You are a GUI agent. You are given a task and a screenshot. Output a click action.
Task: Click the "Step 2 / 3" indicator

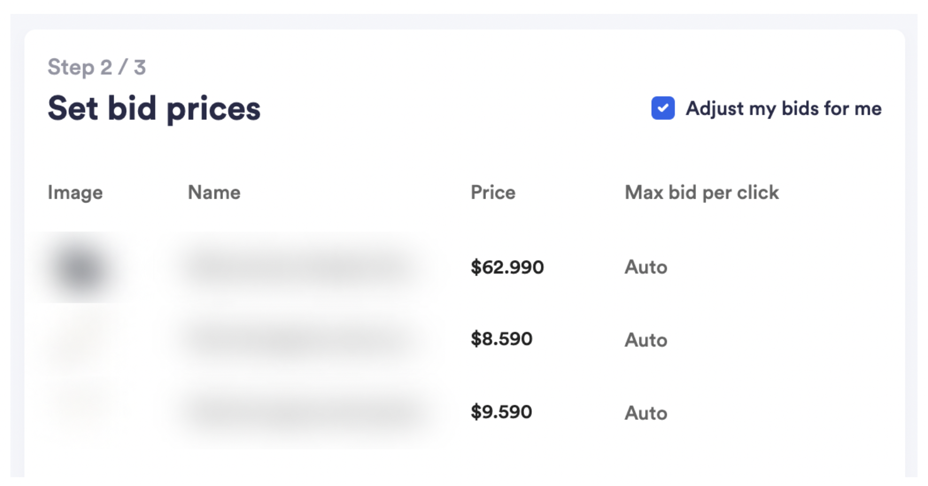[96, 67]
